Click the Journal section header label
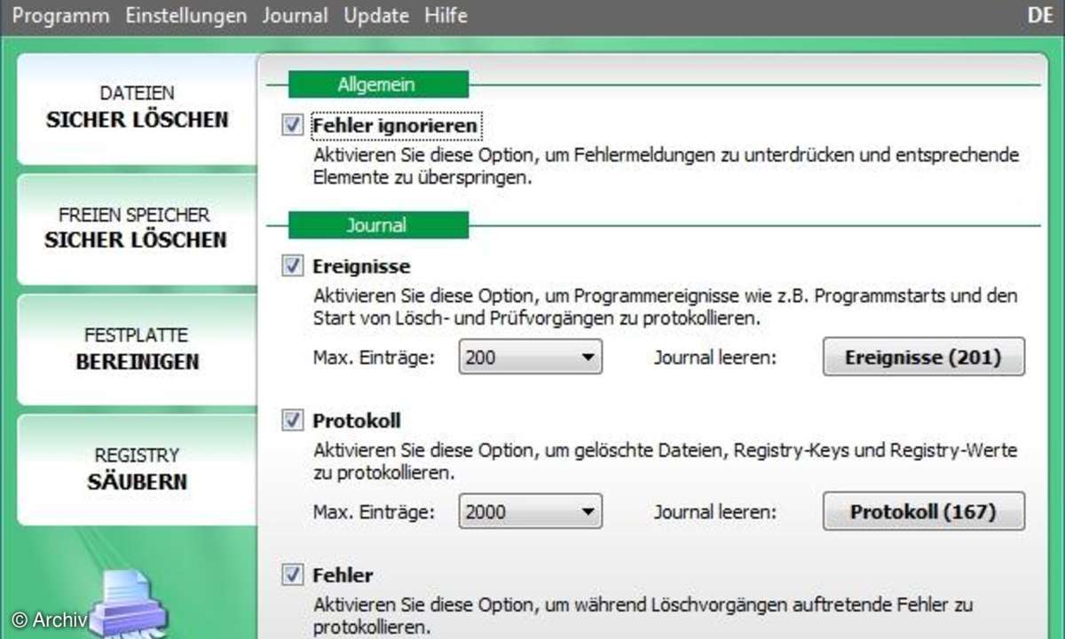This screenshot has height=639, width=1065. (377, 225)
